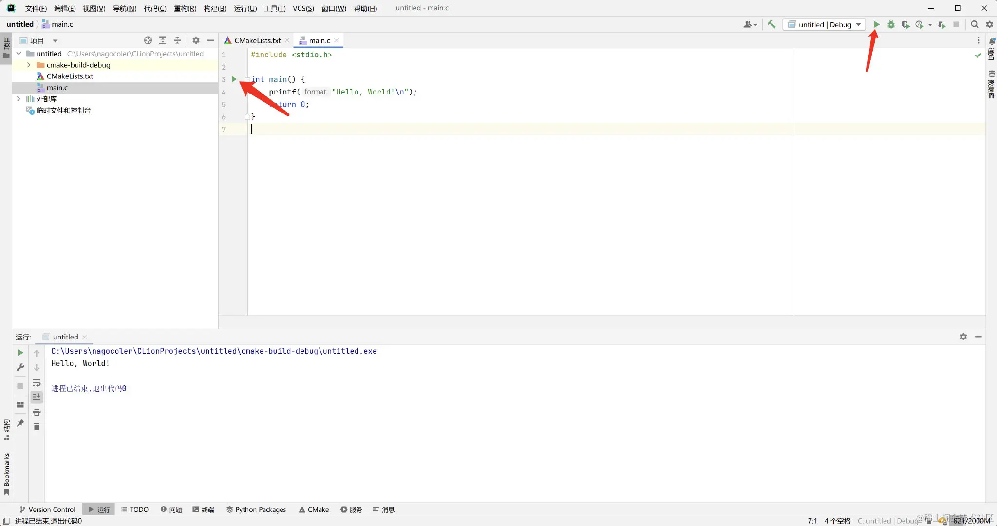Close the main.c editor tab
Screen dimensions: 997x526
coord(337,40)
